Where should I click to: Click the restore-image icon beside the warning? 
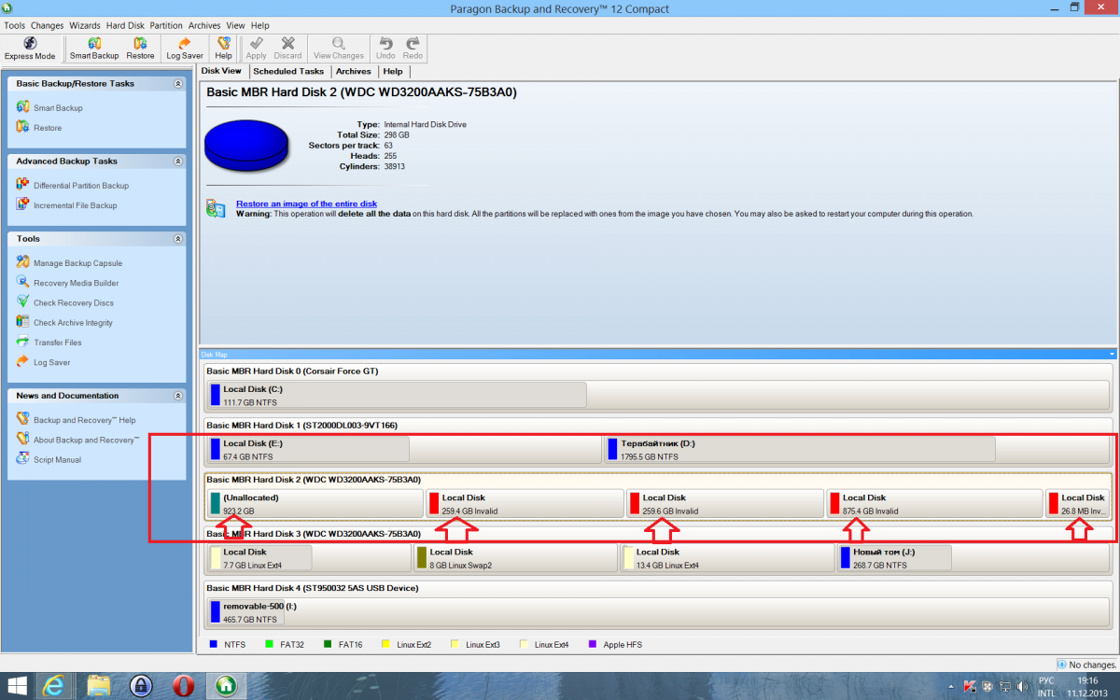click(x=216, y=208)
